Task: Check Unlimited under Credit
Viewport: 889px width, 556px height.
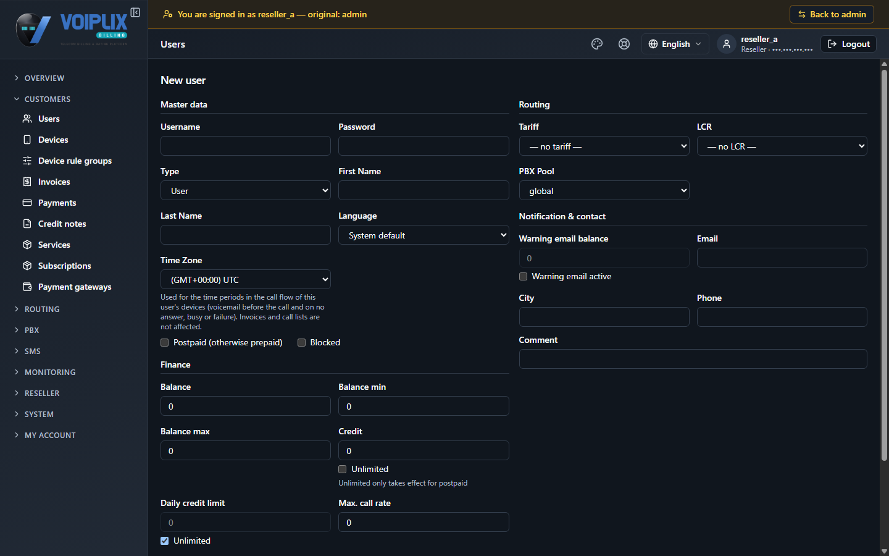Action: (x=343, y=469)
